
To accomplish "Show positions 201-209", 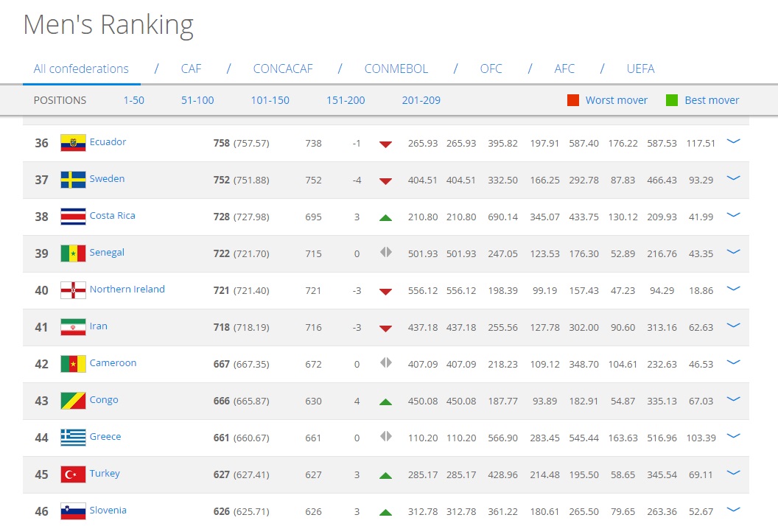I will coord(421,100).
